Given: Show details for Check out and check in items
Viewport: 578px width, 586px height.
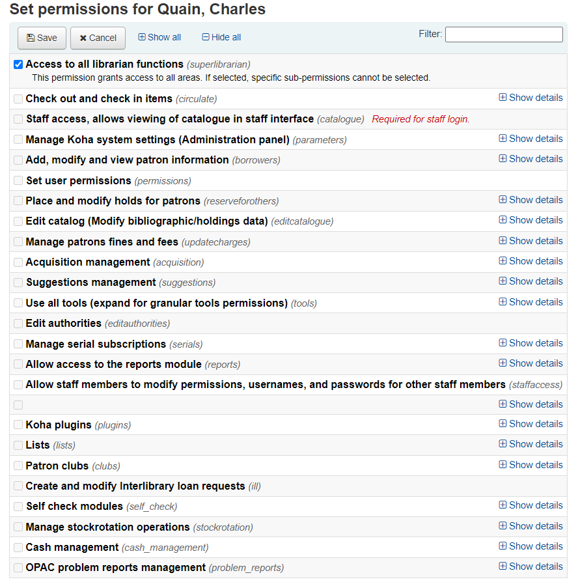Looking at the screenshot, I should click(531, 98).
